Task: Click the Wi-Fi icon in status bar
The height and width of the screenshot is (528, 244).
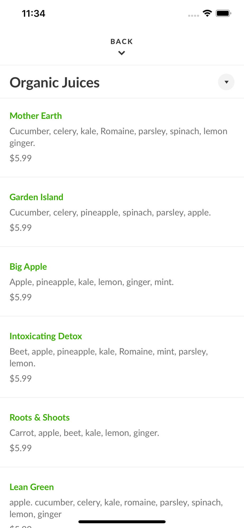Action: [x=207, y=13]
